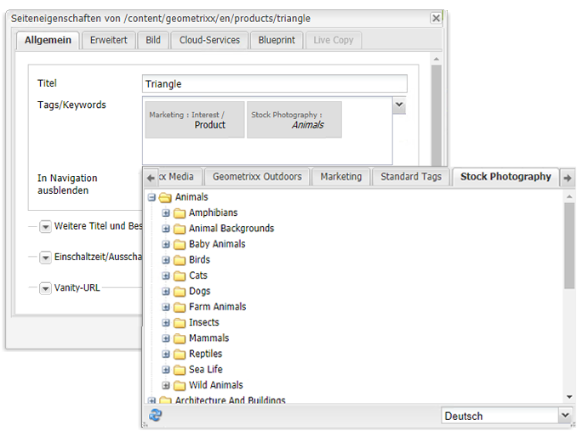This screenshot has height=431, width=577.
Task: Click the dialog's vertical scrollbar
Action: (x=437, y=115)
